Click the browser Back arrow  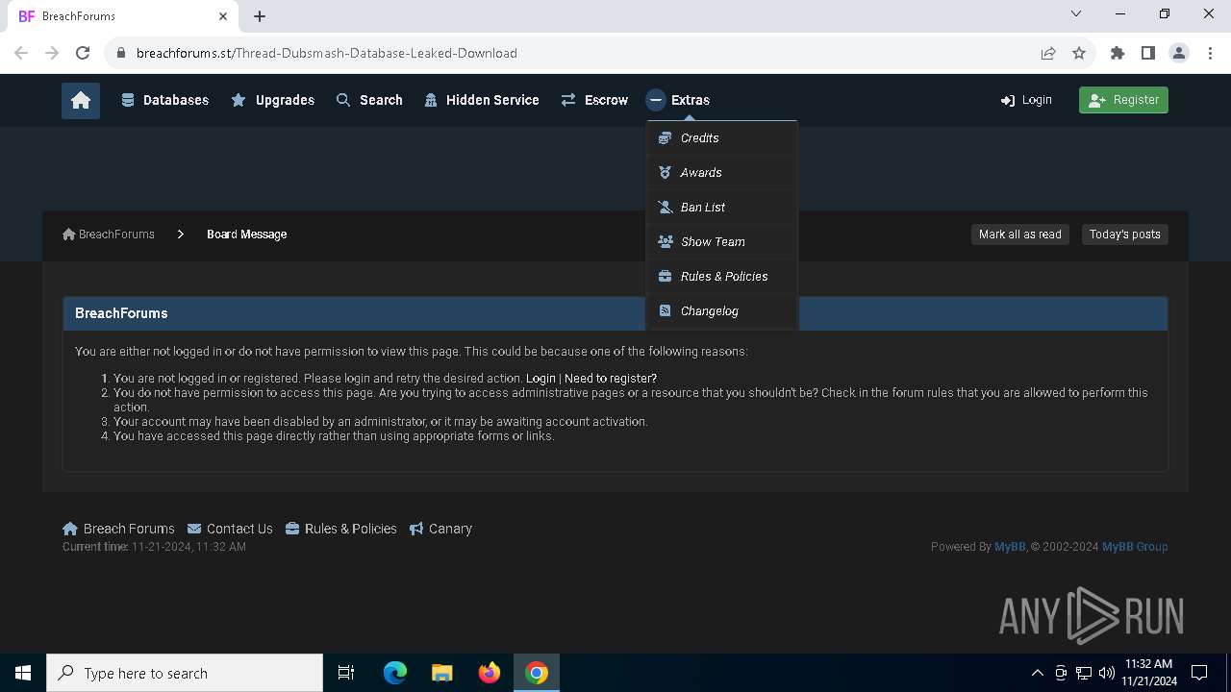[21, 53]
